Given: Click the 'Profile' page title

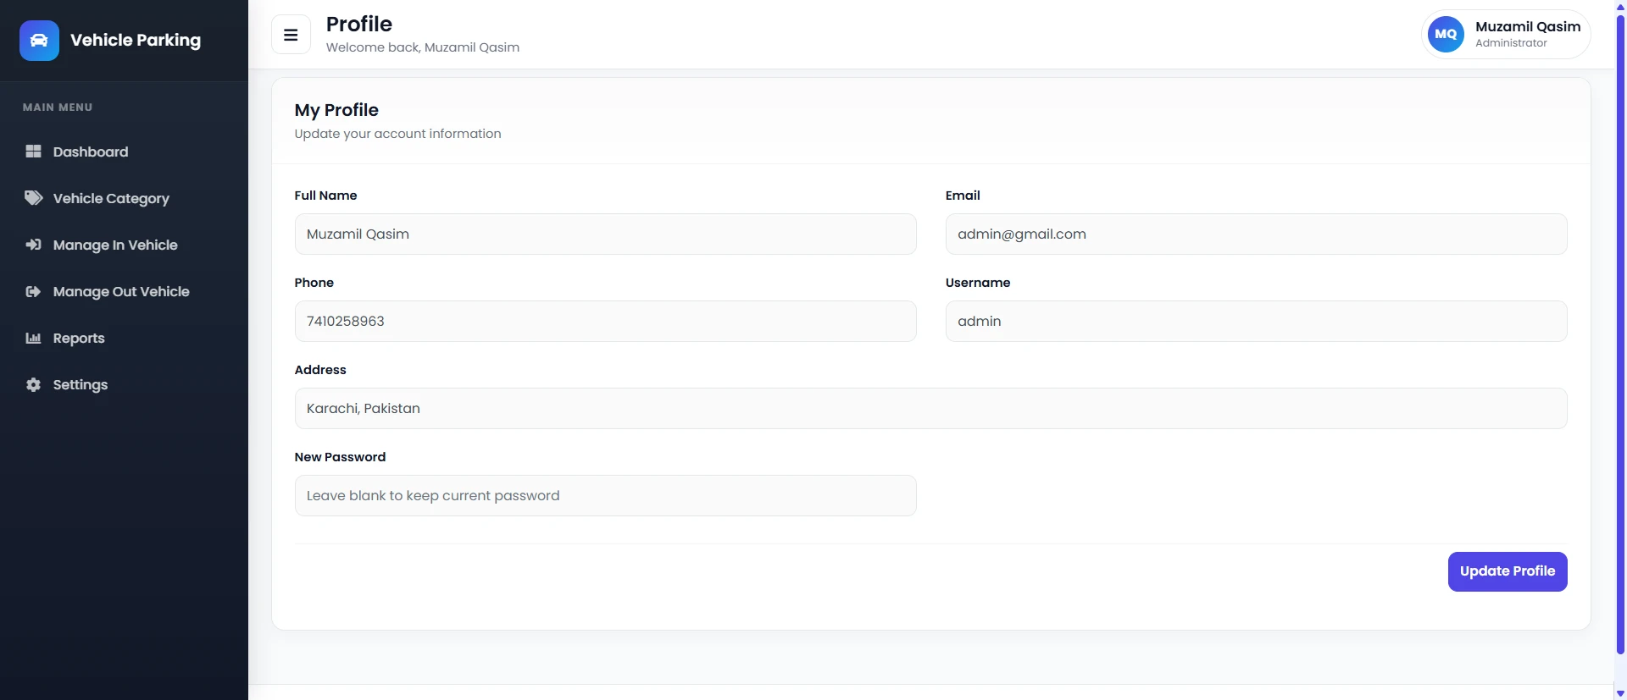Looking at the screenshot, I should [359, 24].
